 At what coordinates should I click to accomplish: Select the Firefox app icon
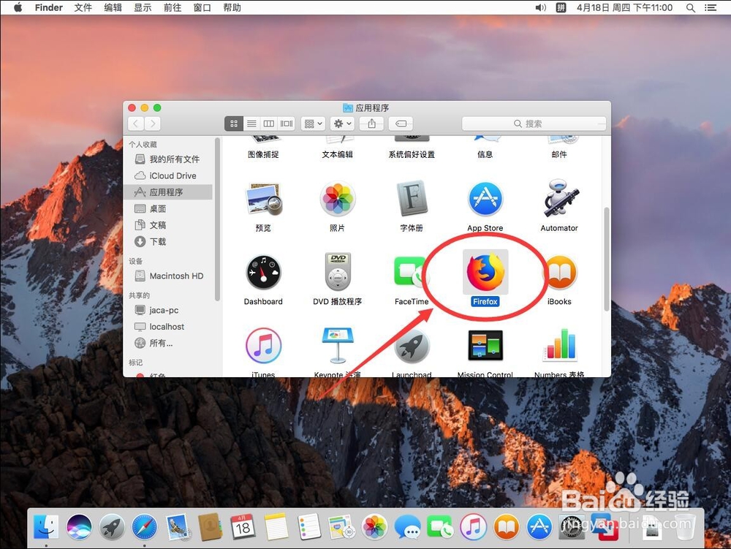pos(485,272)
